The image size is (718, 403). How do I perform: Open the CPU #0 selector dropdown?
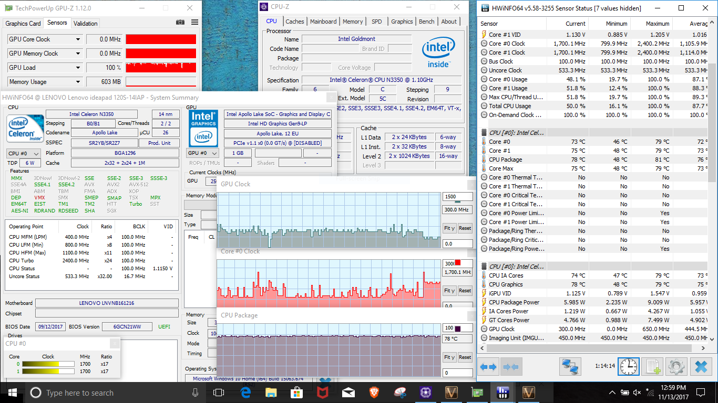click(24, 153)
